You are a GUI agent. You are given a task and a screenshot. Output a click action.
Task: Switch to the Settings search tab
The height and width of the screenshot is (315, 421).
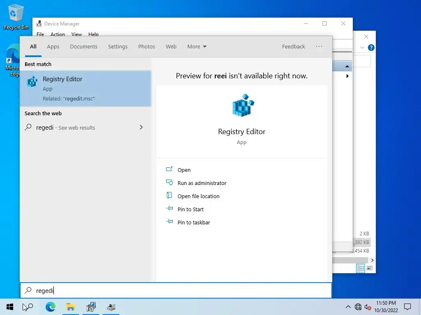pos(118,47)
